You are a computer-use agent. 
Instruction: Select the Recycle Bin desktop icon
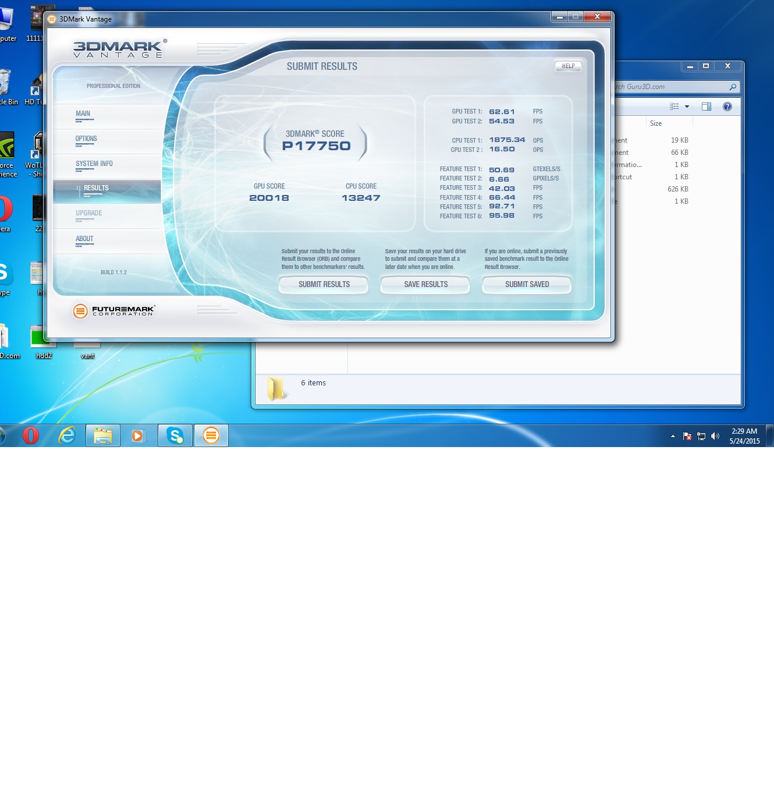tap(7, 87)
